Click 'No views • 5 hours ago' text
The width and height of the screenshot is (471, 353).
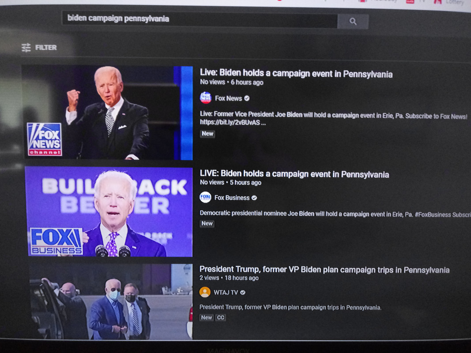point(230,182)
